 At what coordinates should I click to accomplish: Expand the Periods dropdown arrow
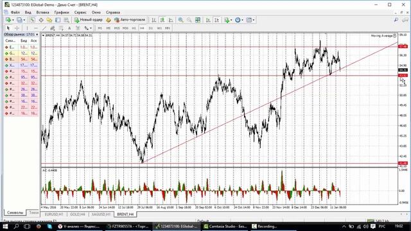click(242, 20)
